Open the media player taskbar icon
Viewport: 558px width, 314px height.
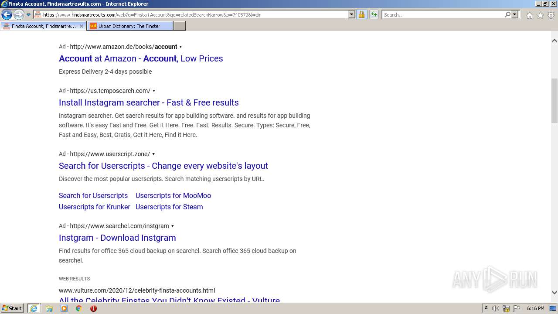[64, 308]
